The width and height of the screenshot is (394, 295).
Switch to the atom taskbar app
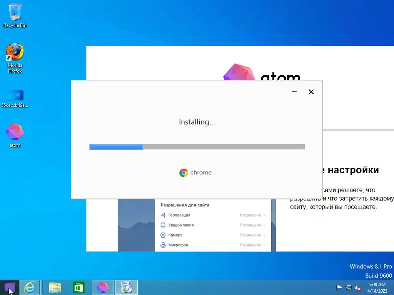pos(102,287)
